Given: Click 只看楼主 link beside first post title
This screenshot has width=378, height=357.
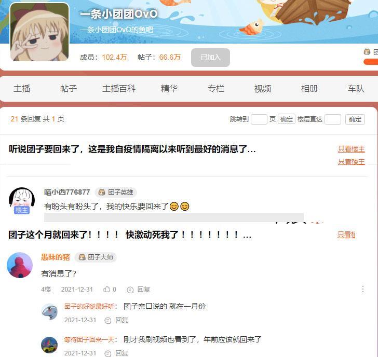Looking at the screenshot, I should [351, 149].
